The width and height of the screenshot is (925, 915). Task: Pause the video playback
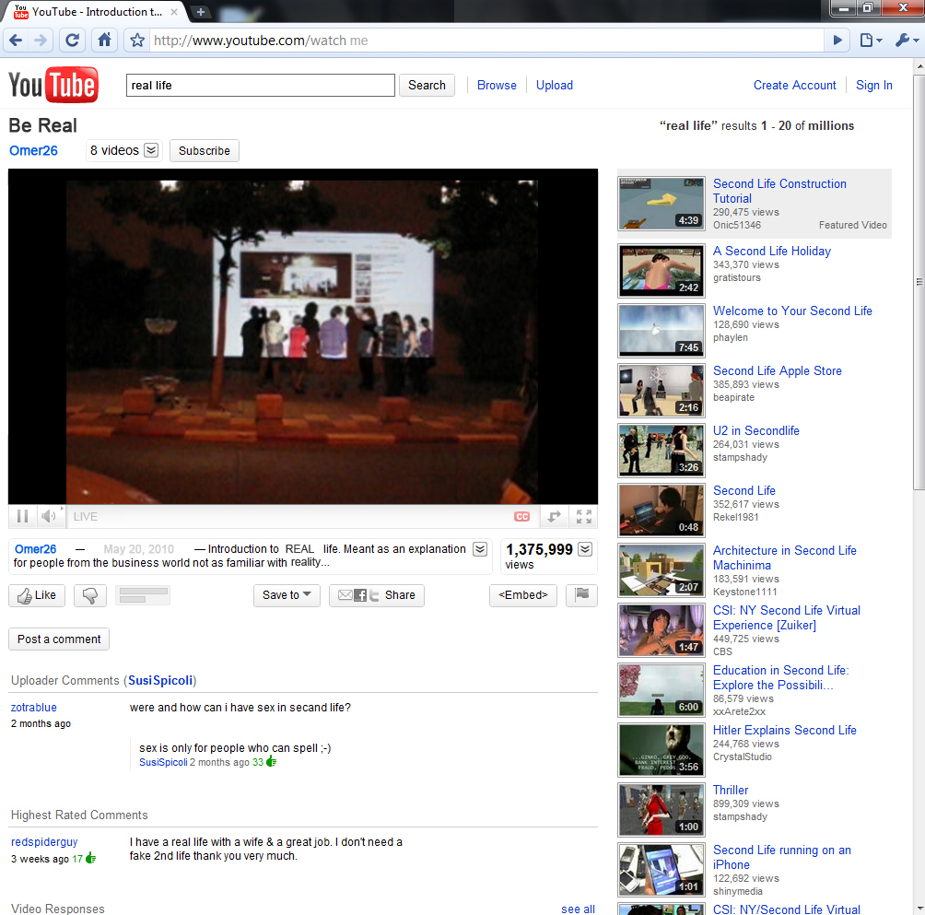click(22, 516)
